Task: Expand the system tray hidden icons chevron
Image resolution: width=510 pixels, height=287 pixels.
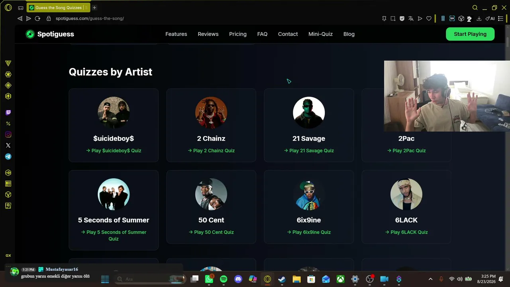Action: tap(430, 279)
